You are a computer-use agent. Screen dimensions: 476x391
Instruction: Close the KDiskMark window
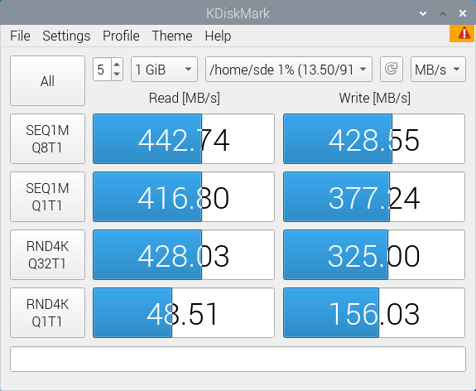463,13
